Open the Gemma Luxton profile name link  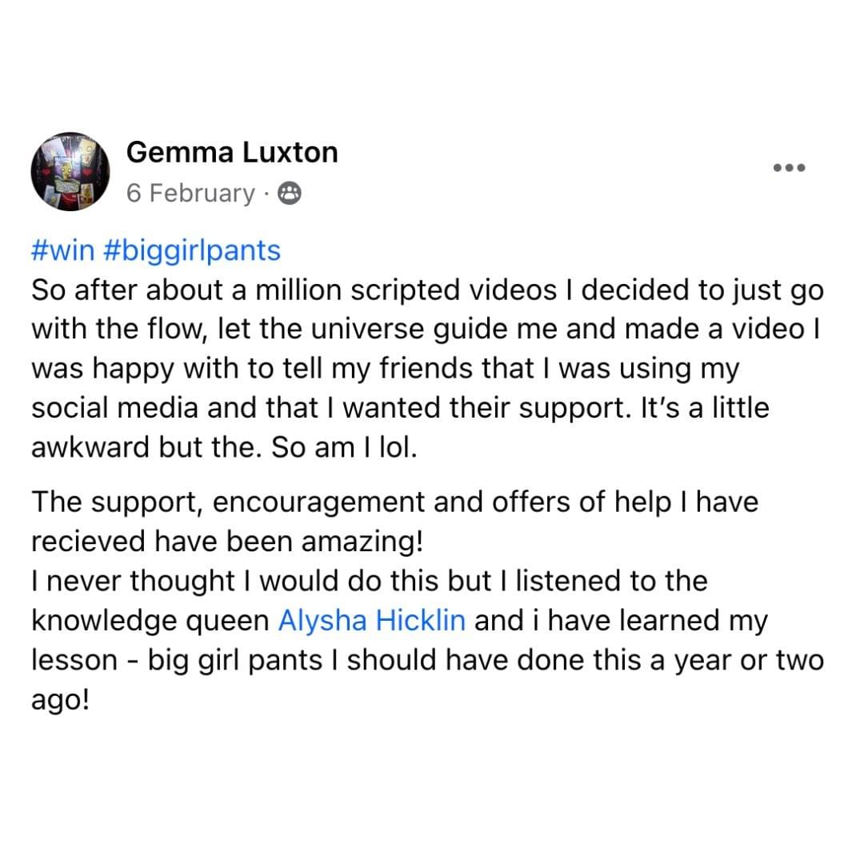(x=232, y=152)
